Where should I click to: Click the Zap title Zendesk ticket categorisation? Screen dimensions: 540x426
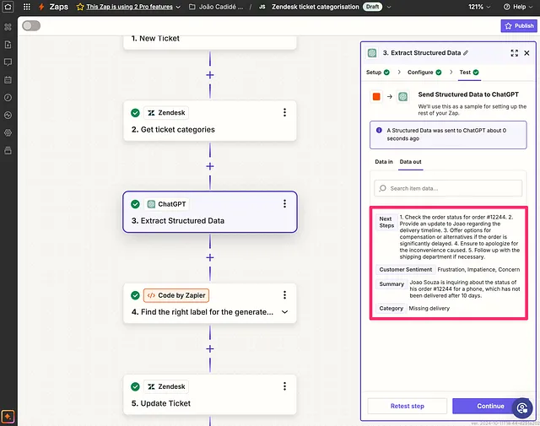(x=315, y=7)
